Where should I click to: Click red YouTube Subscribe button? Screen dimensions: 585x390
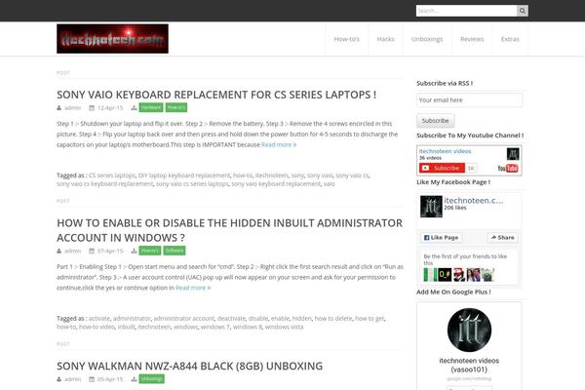[442, 169]
